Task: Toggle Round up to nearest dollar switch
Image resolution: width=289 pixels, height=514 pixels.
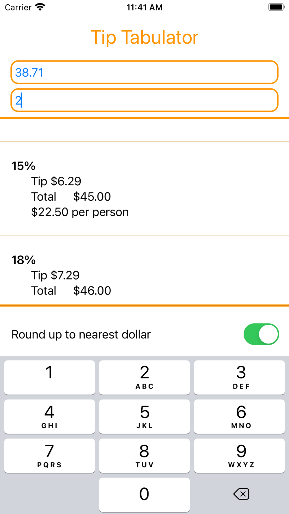Action: pyautogui.click(x=261, y=334)
